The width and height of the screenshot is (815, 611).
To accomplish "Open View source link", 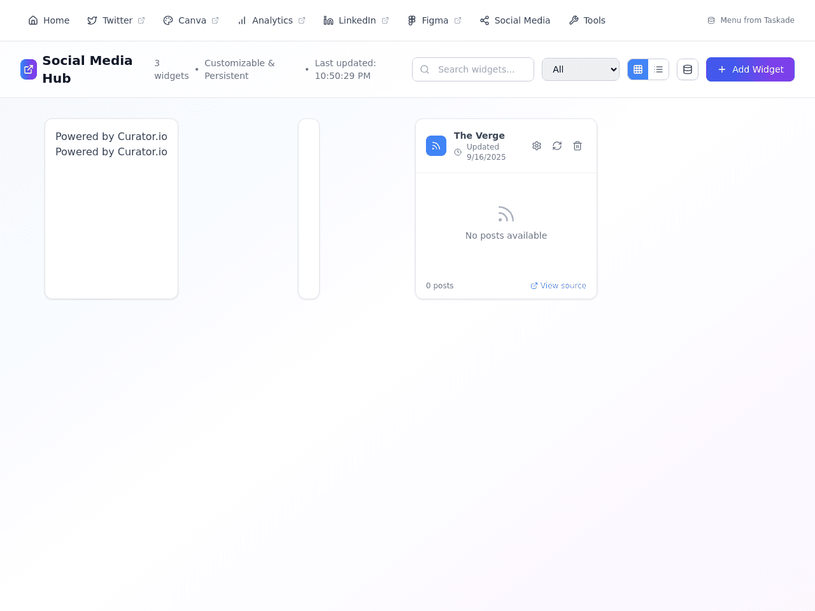I will (558, 286).
